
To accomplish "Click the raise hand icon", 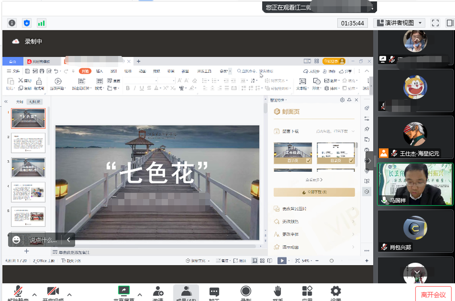I will [278, 291].
